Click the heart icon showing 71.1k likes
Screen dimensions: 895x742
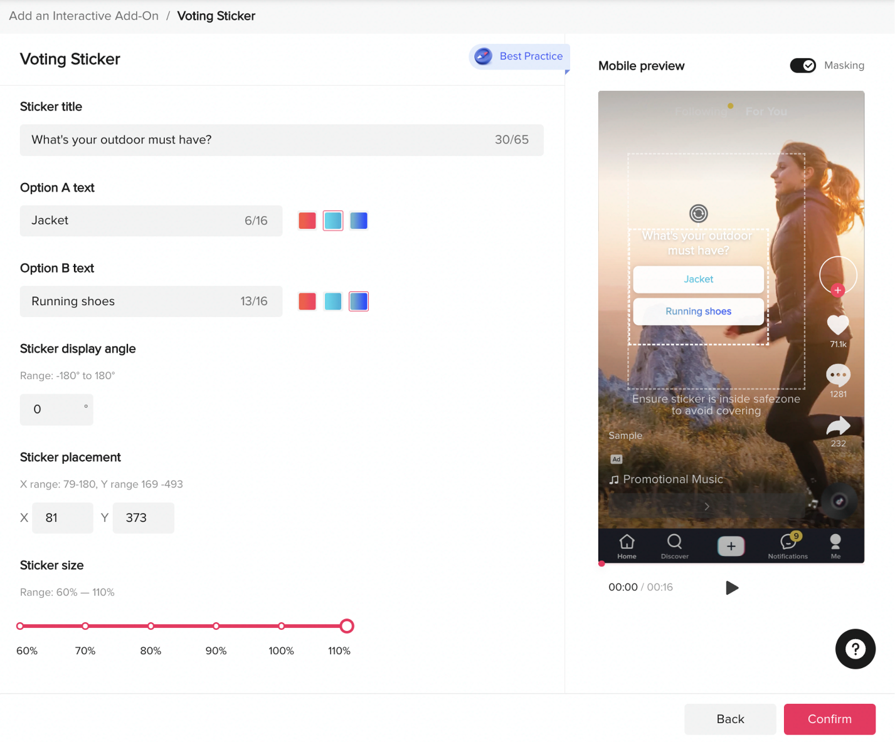click(838, 325)
